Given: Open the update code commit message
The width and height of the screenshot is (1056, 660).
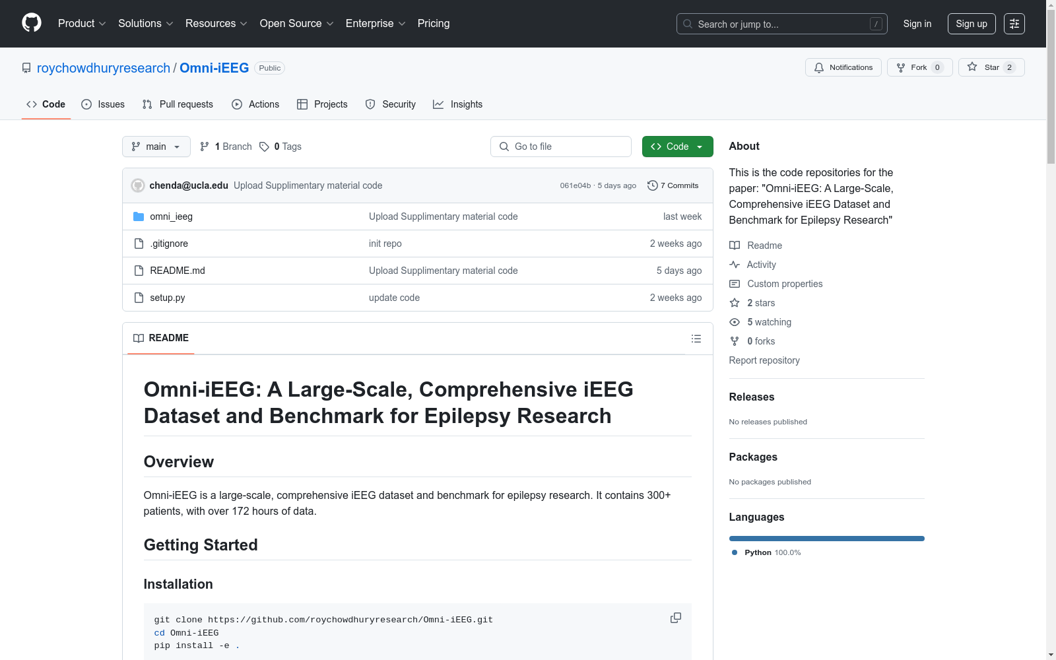Looking at the screenshot, I should (394, 298).
